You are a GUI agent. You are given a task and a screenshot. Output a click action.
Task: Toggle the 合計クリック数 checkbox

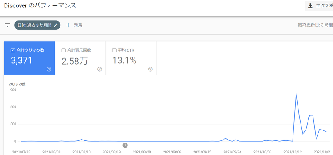coord(13,50)
